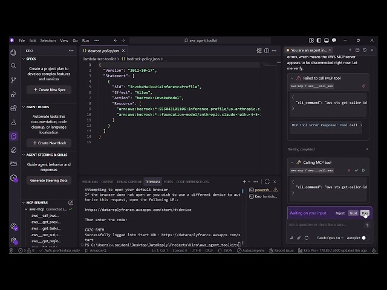Maximize the terminal panel size

click(267, 182)
